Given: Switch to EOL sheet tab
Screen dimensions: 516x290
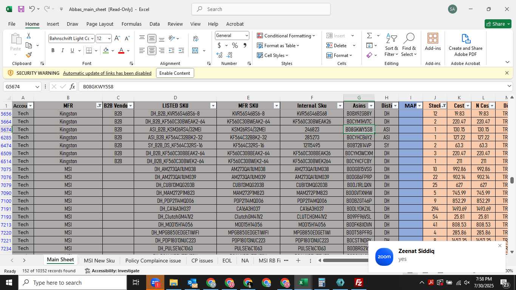Looking at the screenshot, I should click(227, 261).
